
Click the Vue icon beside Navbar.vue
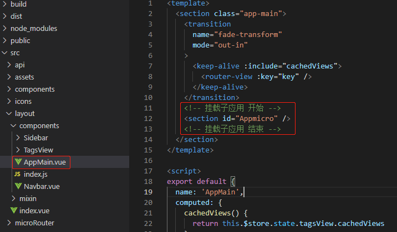click(x=18, y=187)
